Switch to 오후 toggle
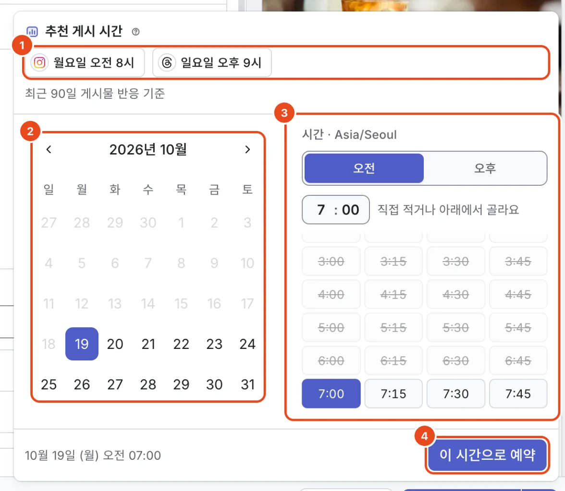 point(485,168)
